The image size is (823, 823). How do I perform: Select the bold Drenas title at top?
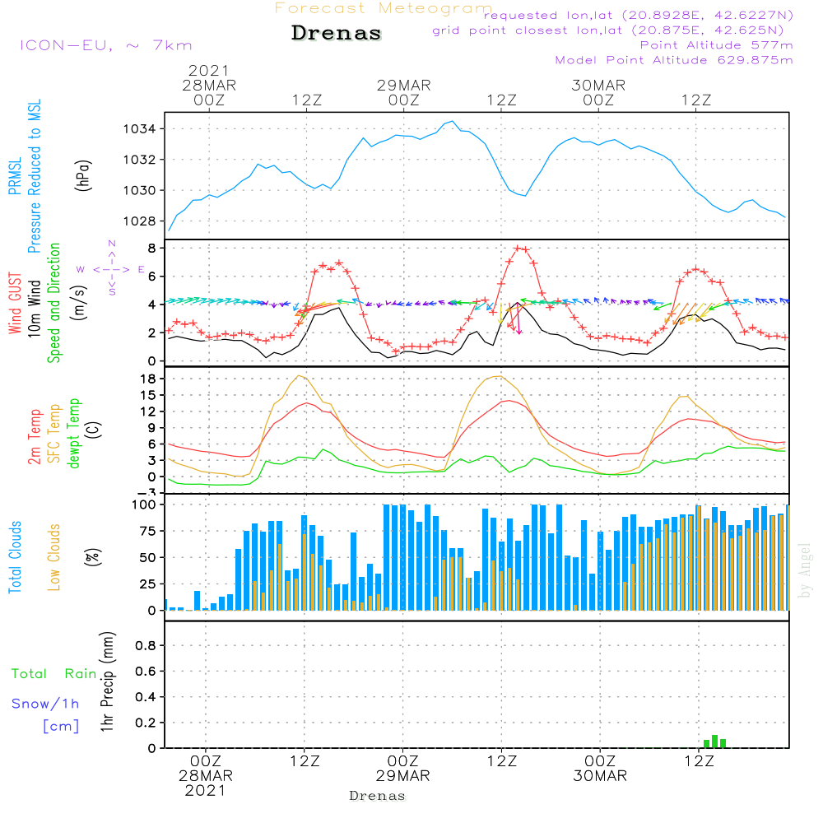pyautogui.click(x=337, y=34)
